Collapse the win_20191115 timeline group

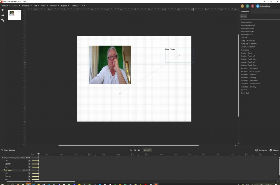point(2,157)
